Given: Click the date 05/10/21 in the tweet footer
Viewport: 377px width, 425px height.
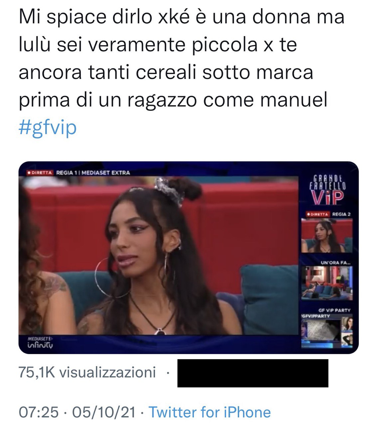Looking at the screenshot, I should 104,412.
